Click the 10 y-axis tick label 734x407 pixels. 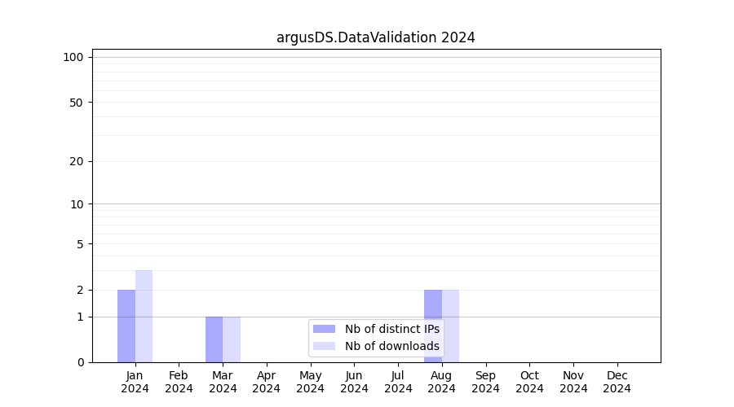tap(76, 204)
